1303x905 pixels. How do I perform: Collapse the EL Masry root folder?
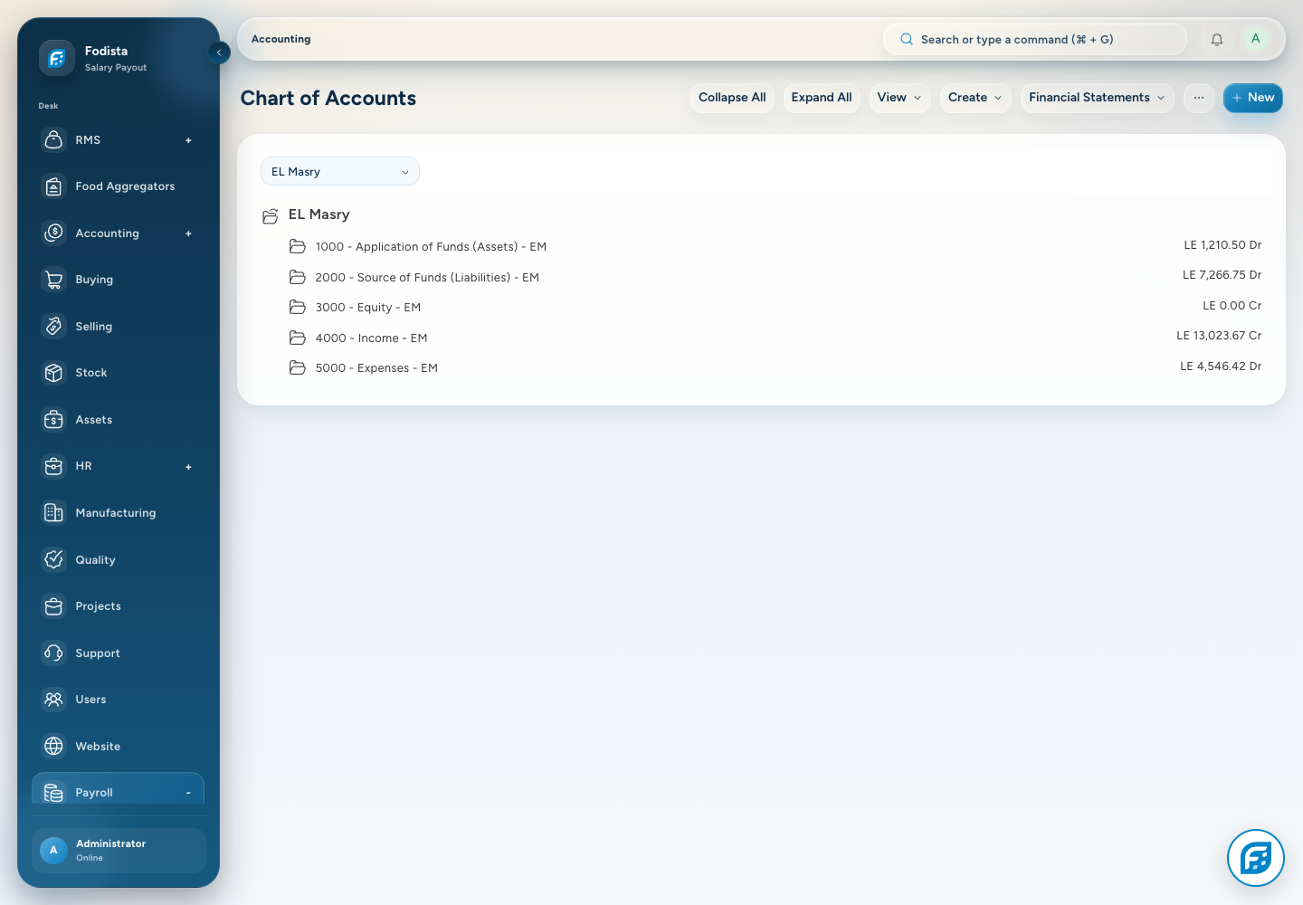[x=270, y=215]
